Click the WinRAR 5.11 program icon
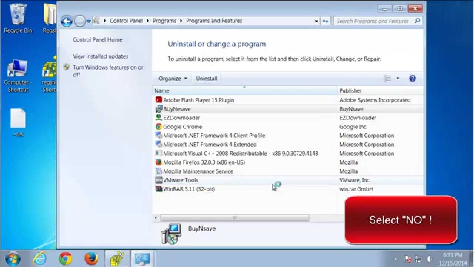Image resolution: width=474 pixels, height=267 pixels. pos(158,189)
